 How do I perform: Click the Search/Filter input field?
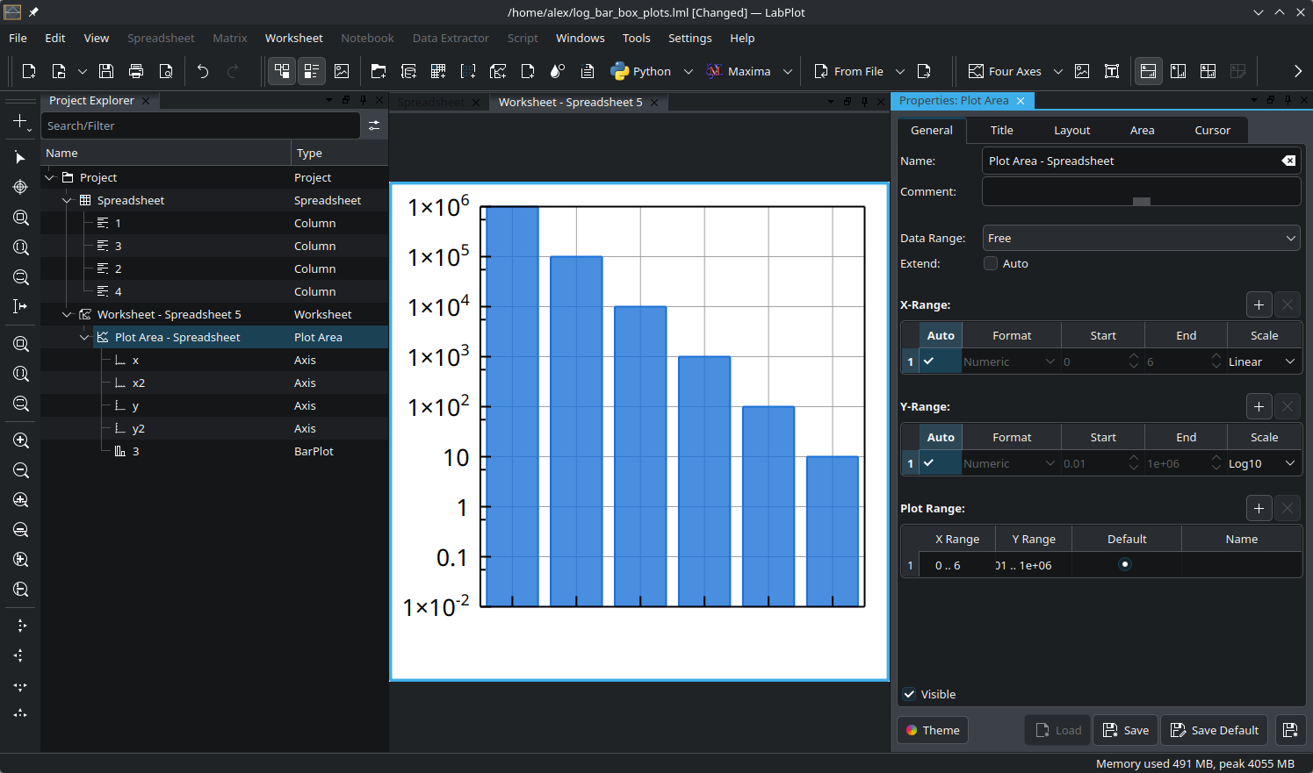tap(201, 125)
